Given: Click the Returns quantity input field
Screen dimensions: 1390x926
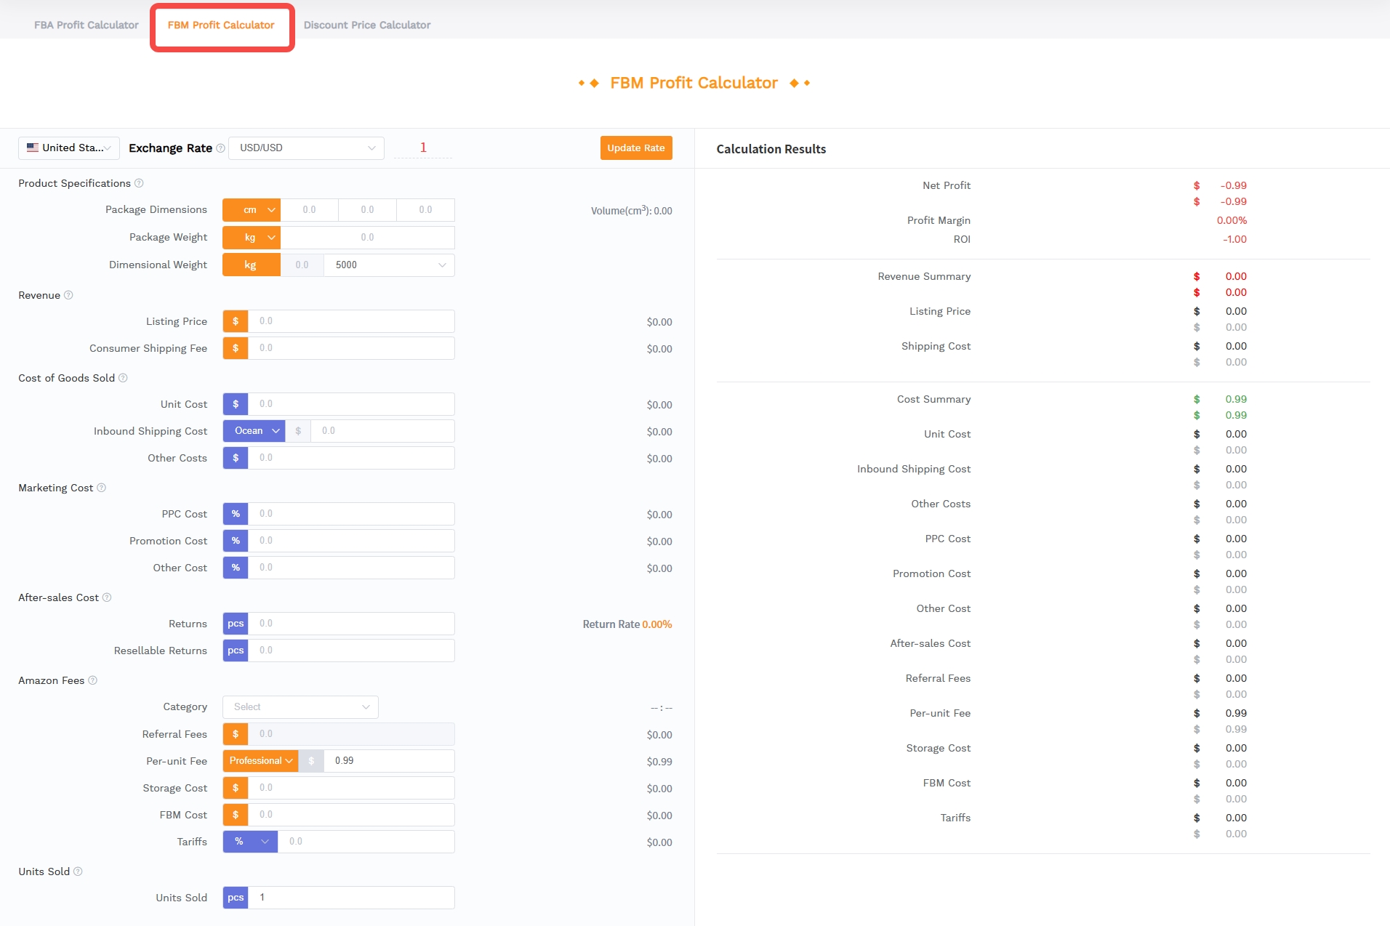Looking at the screenshot, I should 351,624.
